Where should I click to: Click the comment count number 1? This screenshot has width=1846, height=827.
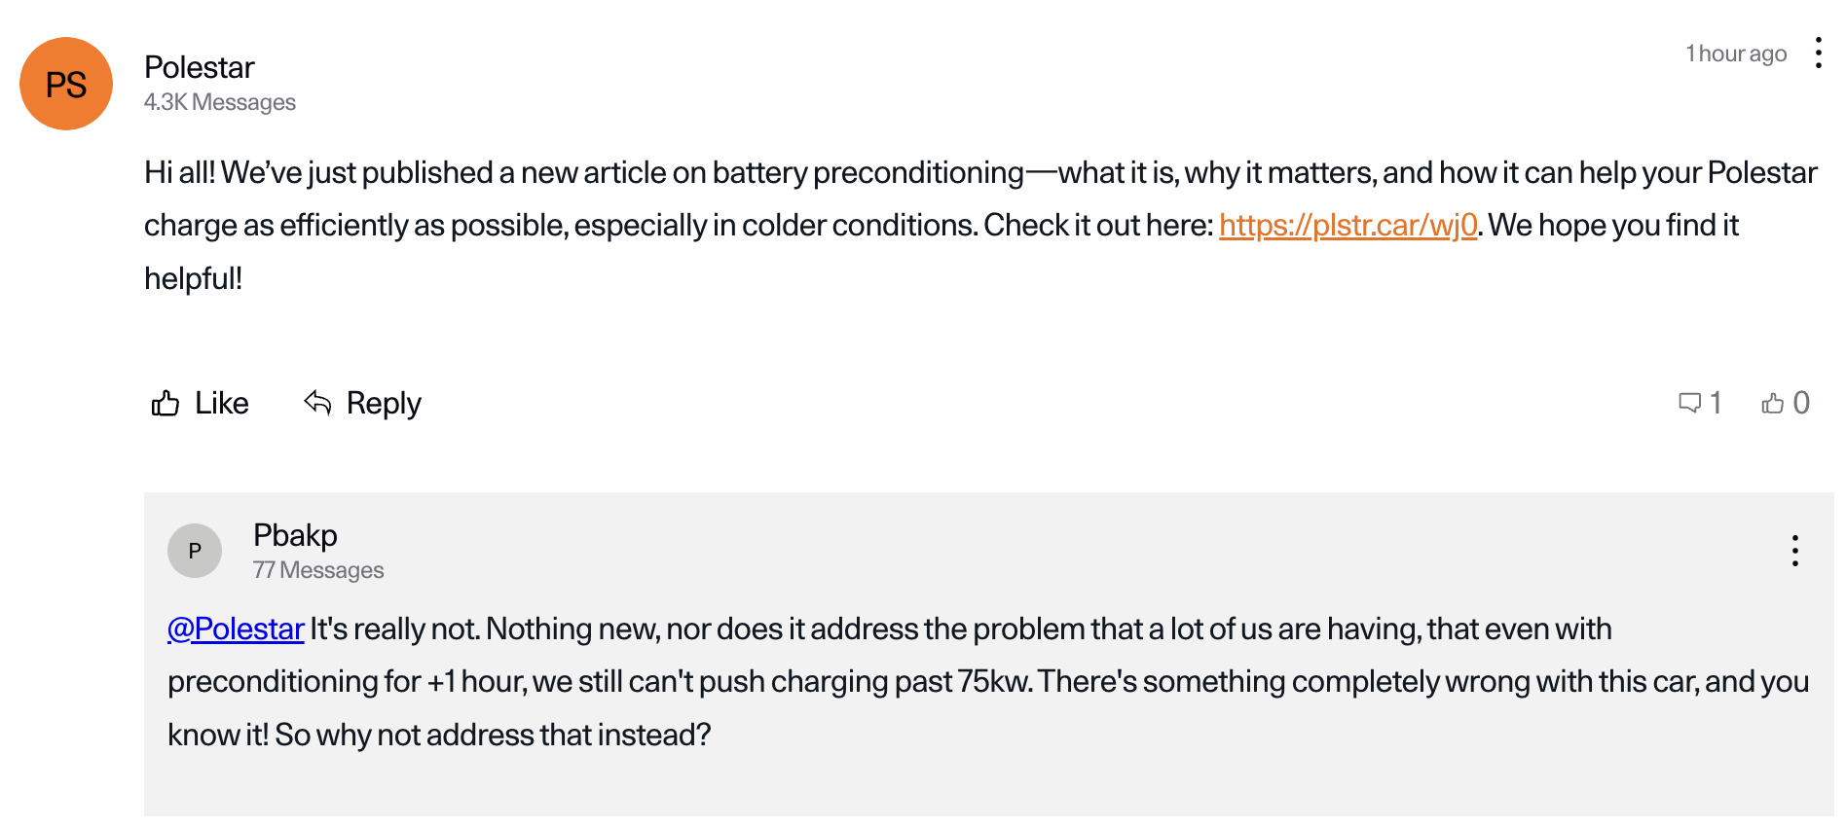(x=1716, y=403)
